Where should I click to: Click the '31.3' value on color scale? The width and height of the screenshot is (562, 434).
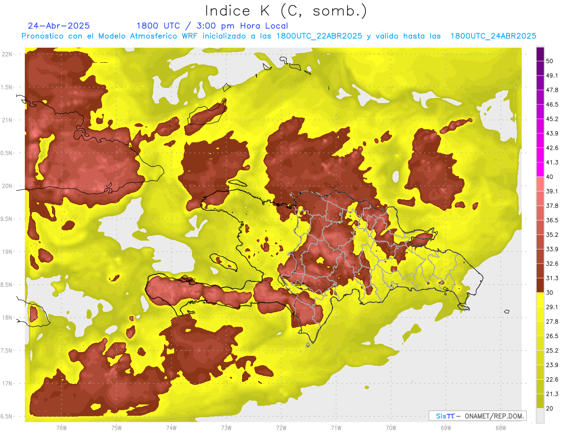point(552,278)
